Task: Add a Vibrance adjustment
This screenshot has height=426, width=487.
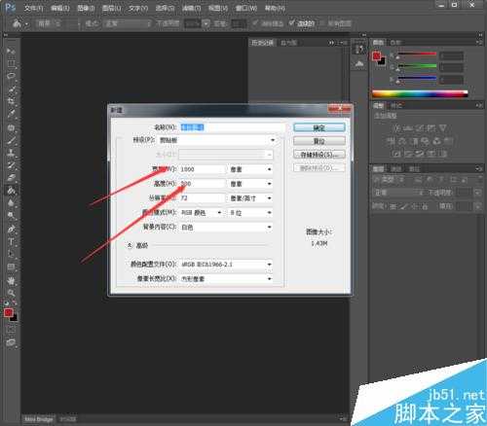Action: (x=443, y=128)
